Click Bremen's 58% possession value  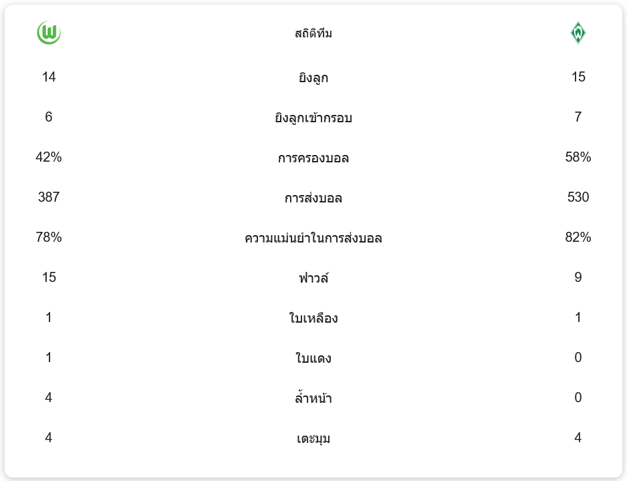pyautogui.click(x=578, y=158)
